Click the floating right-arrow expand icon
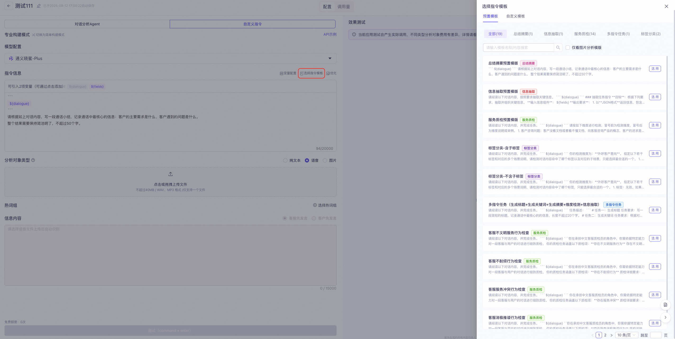The width and height of the screenshot is (675, 339). [665, 317]
